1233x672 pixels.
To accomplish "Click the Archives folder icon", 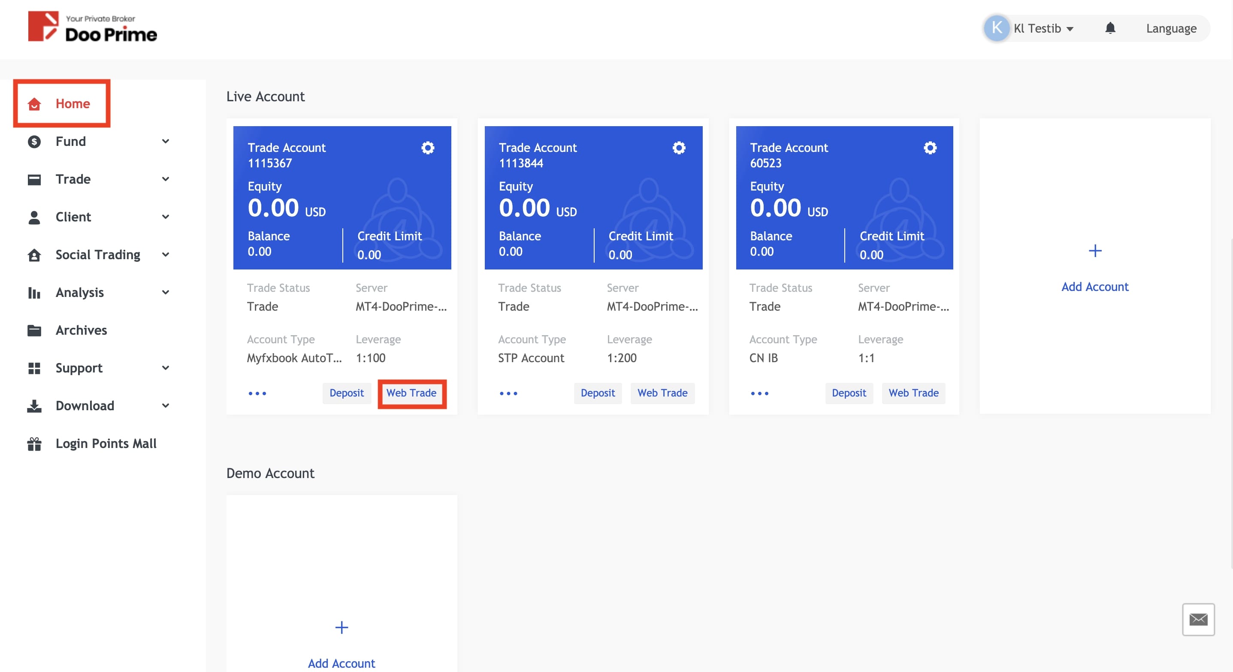I will [x=34, y=331].
